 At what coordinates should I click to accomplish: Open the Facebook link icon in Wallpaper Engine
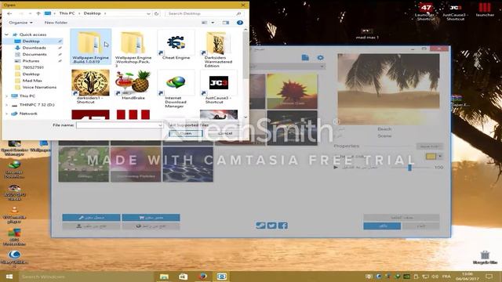[x=283, y=226]
